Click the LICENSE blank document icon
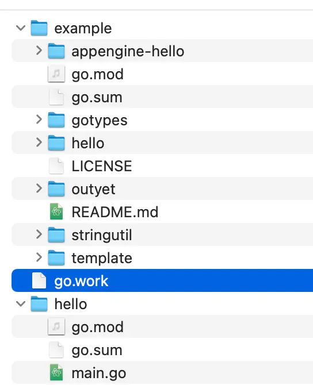 pos(56,165)
